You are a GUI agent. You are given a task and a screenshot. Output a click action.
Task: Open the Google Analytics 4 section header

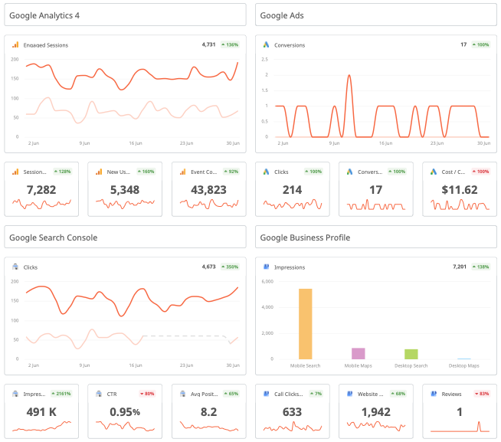point(125,15)
